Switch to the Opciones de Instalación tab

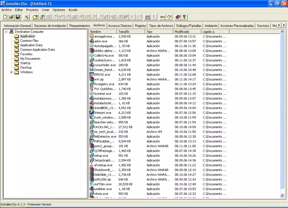(x=50, y=26)
